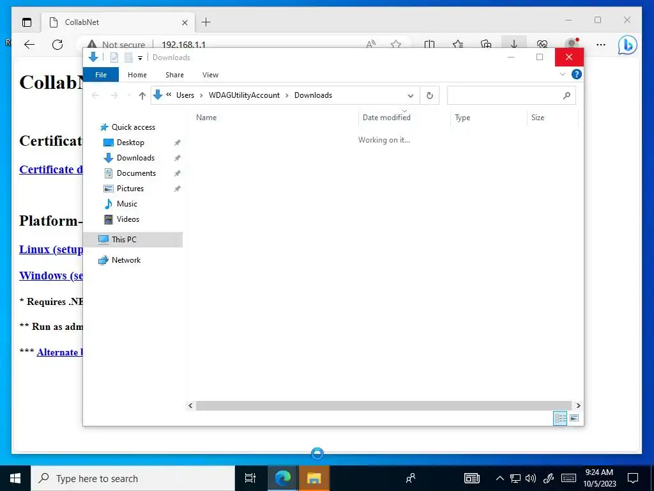654x491 pixels.
Task: Open Documents in the navigation pane
Action: point(136,173)
